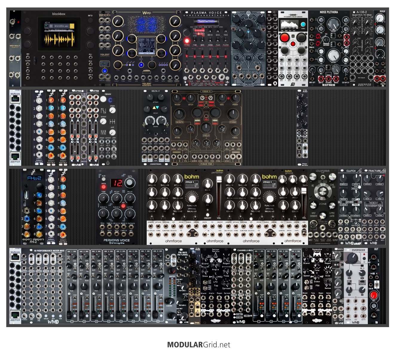Click the red VCF button on Perkons Voice
Screen dimensions: 398x351
[x=123, y=206]
